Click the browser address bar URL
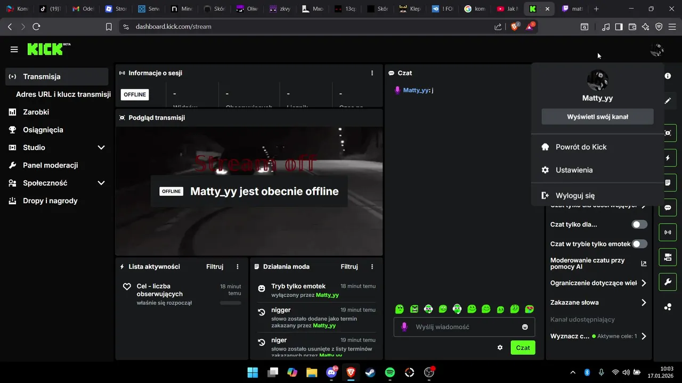The image size is (682, 383). coord(173,27)
